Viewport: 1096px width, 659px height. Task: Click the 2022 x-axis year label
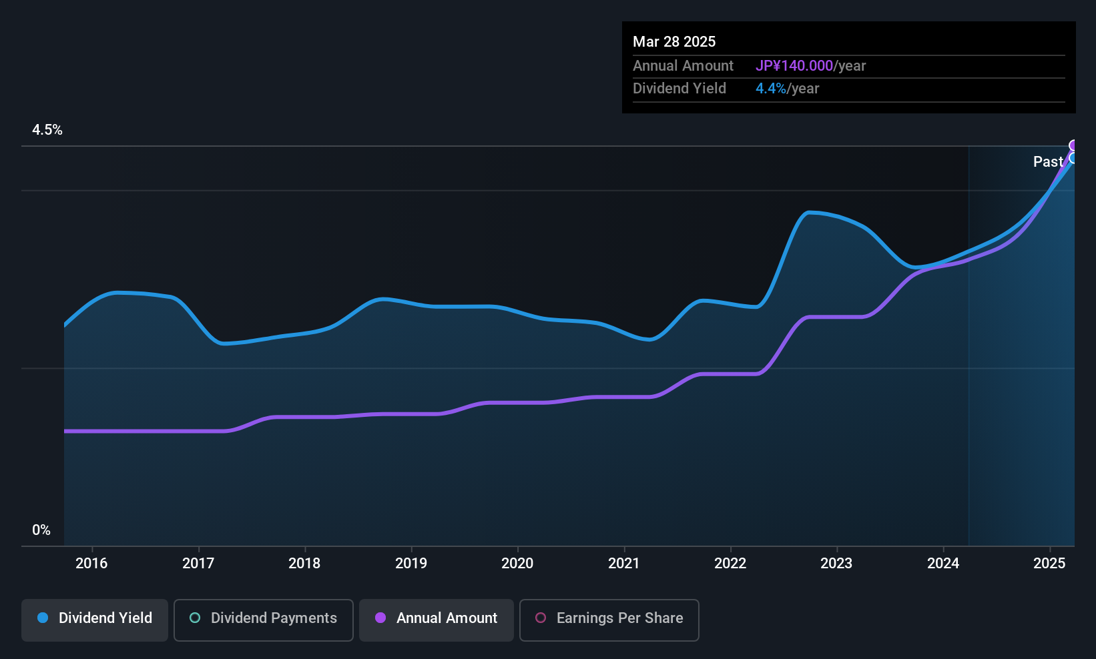(730, 563)
